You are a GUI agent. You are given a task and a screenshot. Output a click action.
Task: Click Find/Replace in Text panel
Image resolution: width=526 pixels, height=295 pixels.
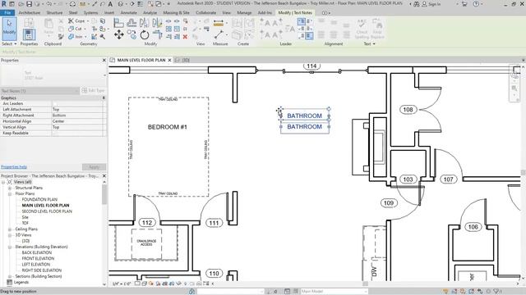377,29
